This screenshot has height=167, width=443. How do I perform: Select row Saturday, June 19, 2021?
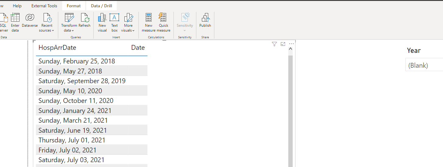[x=92, y=130]
